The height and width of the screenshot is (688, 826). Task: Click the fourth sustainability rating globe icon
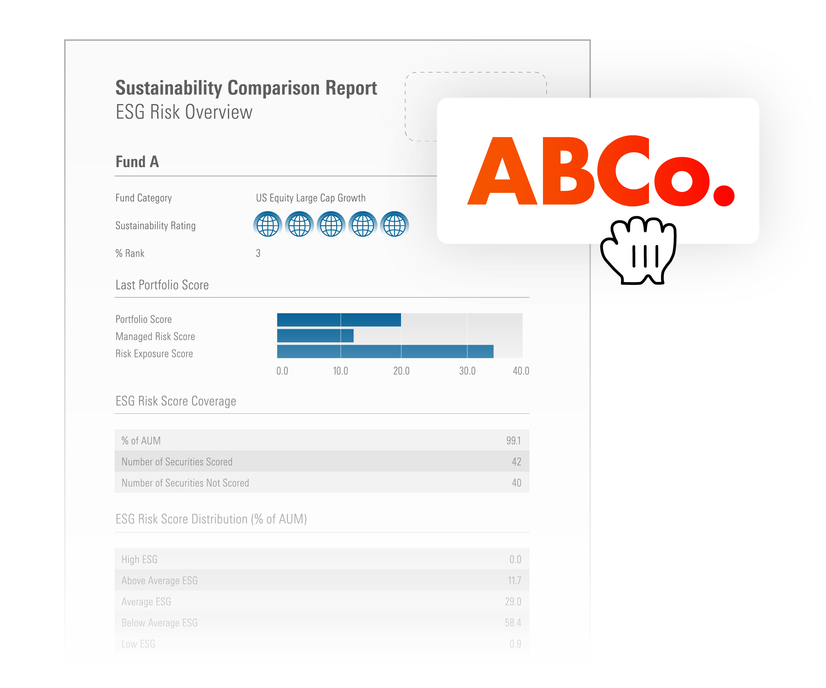tap(363, 224)
